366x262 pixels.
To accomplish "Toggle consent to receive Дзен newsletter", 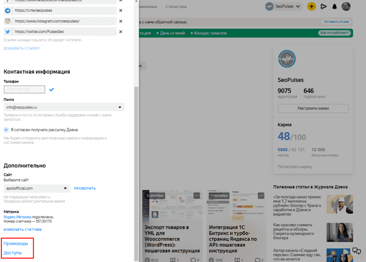I will point(6,130).
